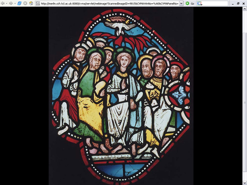Go back to the previous page

pos(3,3)
